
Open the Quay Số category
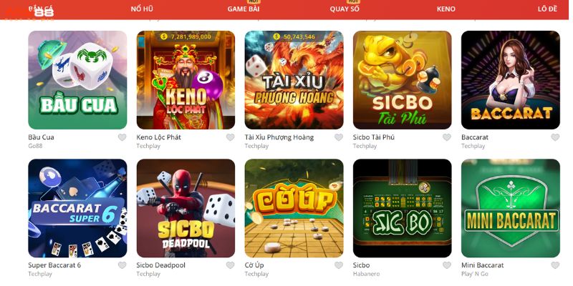coord(345,9)
